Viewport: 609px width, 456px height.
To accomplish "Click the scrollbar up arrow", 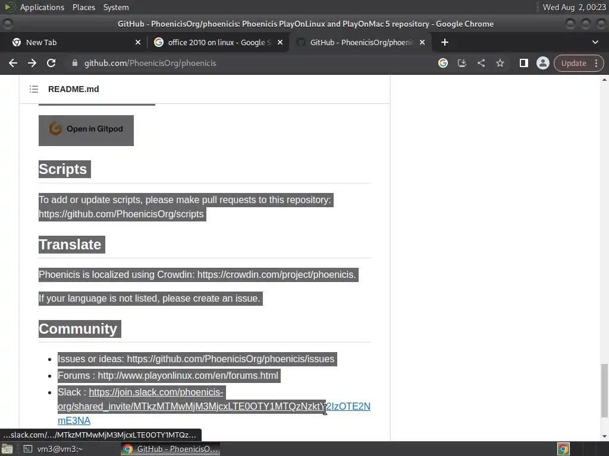I will (x=604, y=80).
